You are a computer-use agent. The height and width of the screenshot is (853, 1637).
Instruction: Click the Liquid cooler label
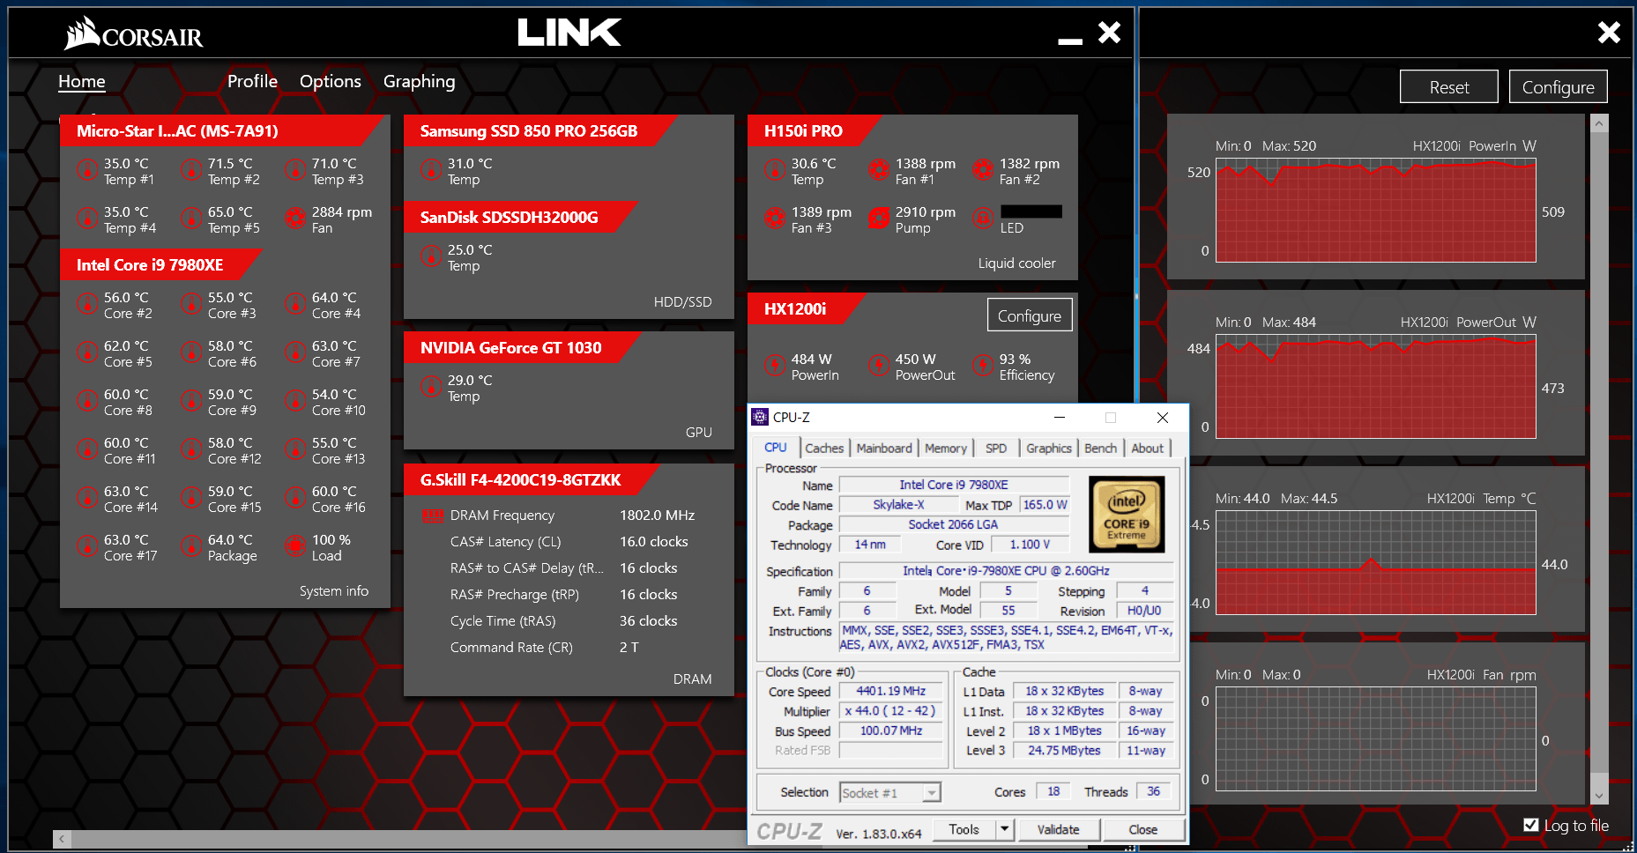tap(1017, 263)
